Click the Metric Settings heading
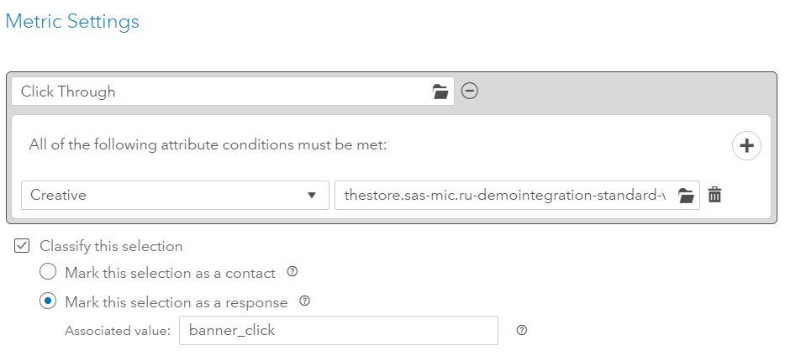The height and width of the screenshot is (356, 785). (x=72, y=22)
